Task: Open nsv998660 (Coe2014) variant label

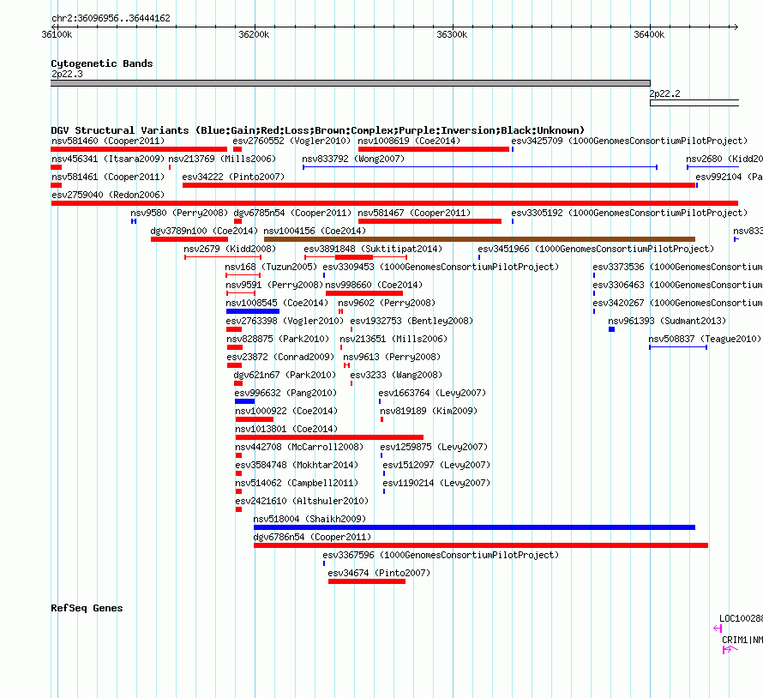Action: pos(374,285)
